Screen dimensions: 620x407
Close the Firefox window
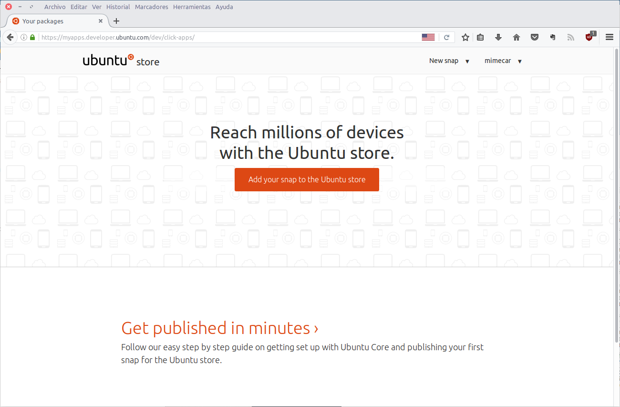click(9, 7)
